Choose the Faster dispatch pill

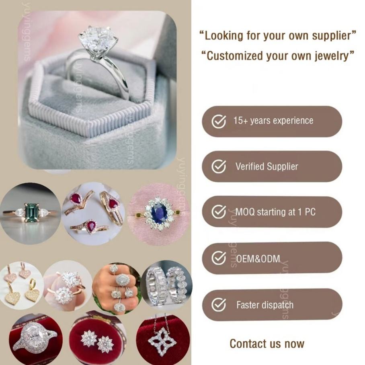(x=272, y=305)
